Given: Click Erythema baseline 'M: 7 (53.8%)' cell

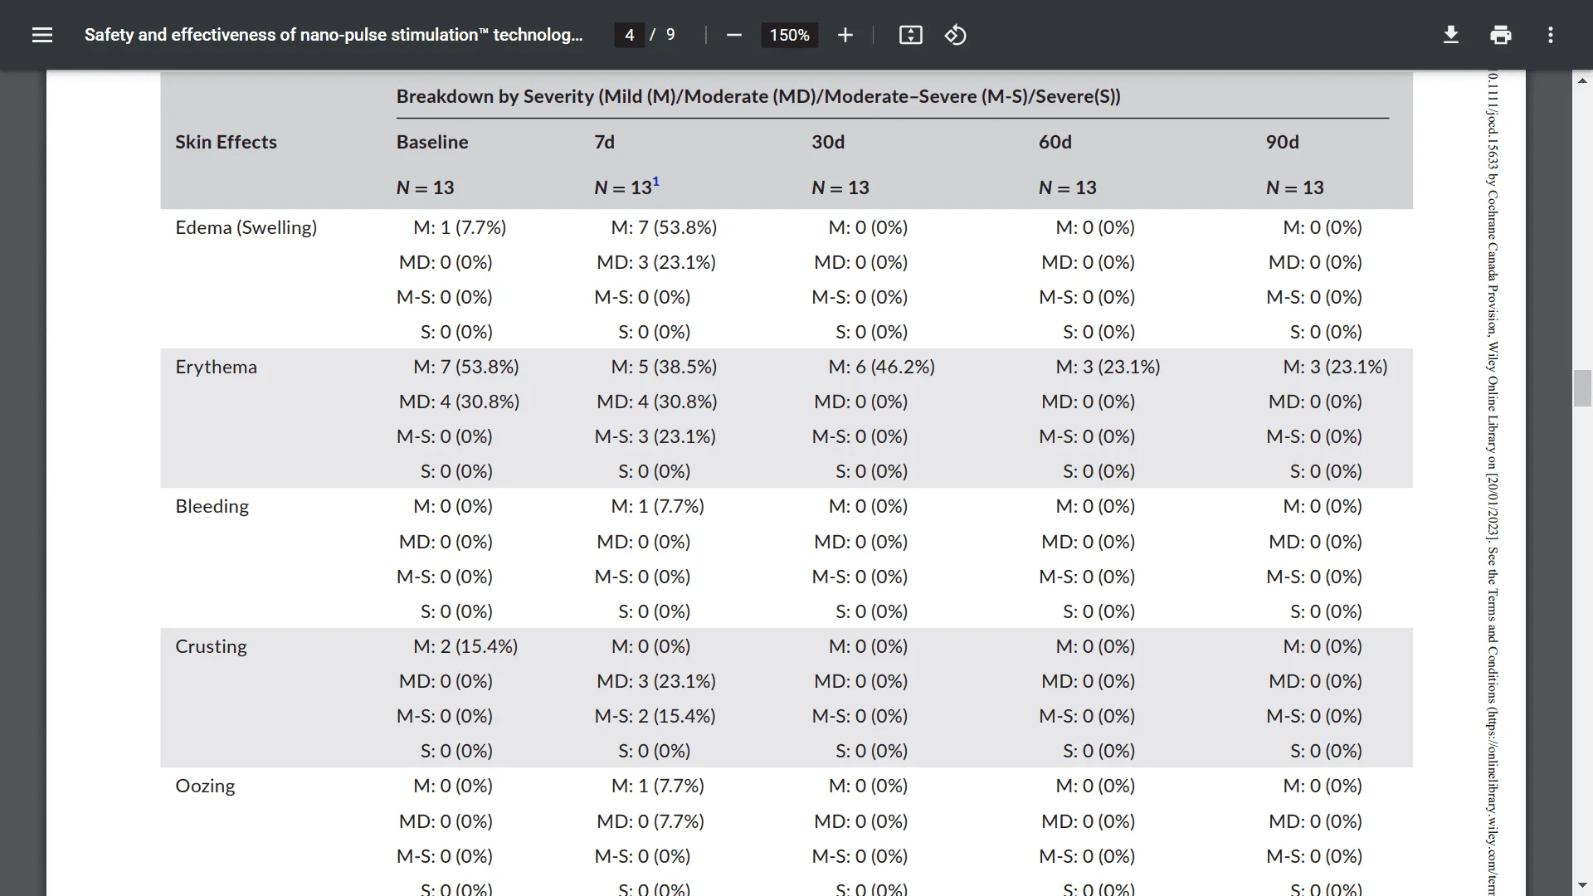Looking at the screenshot, I should pos(466,367).
